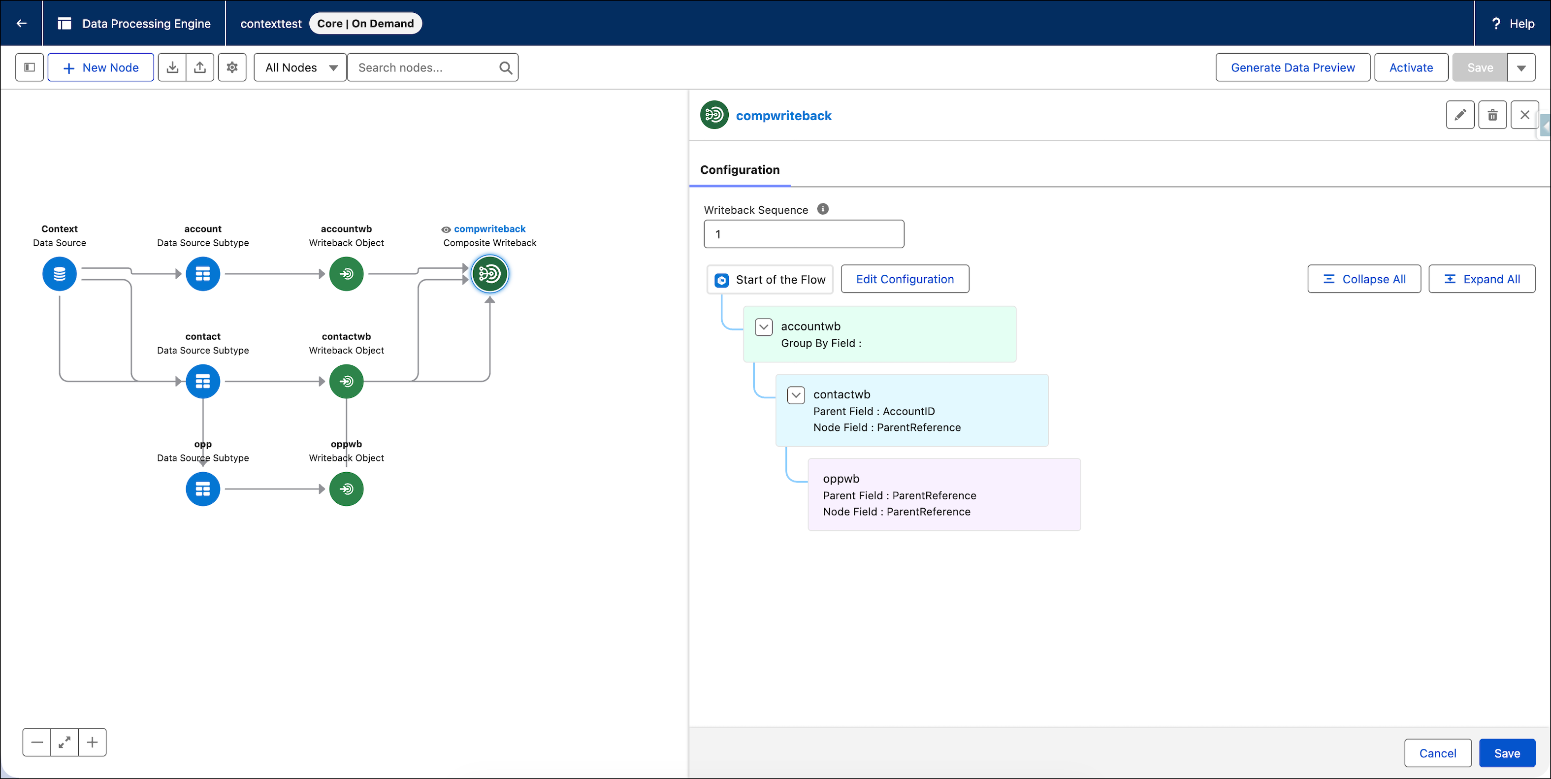Delete the compwriteback node with the trash icon

point(1492,115)
